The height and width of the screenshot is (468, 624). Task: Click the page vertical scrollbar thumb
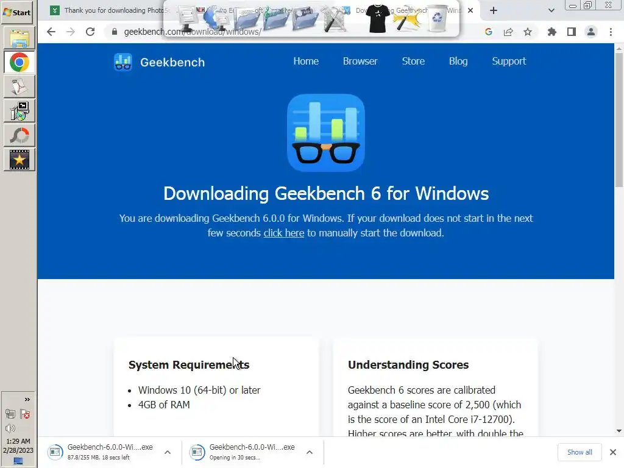click(x=619, y=119)
